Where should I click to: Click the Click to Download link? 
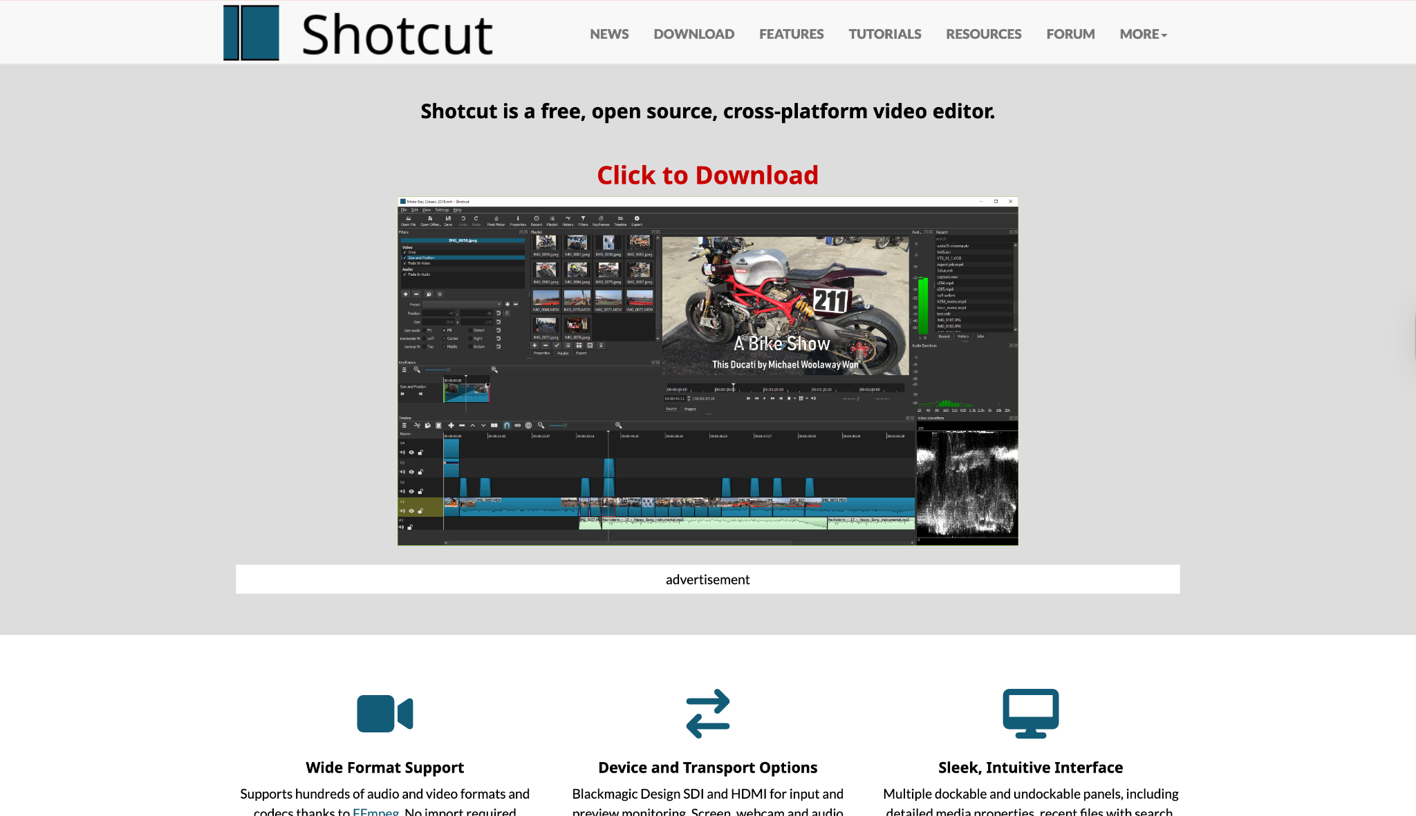[x=707, y=175]
